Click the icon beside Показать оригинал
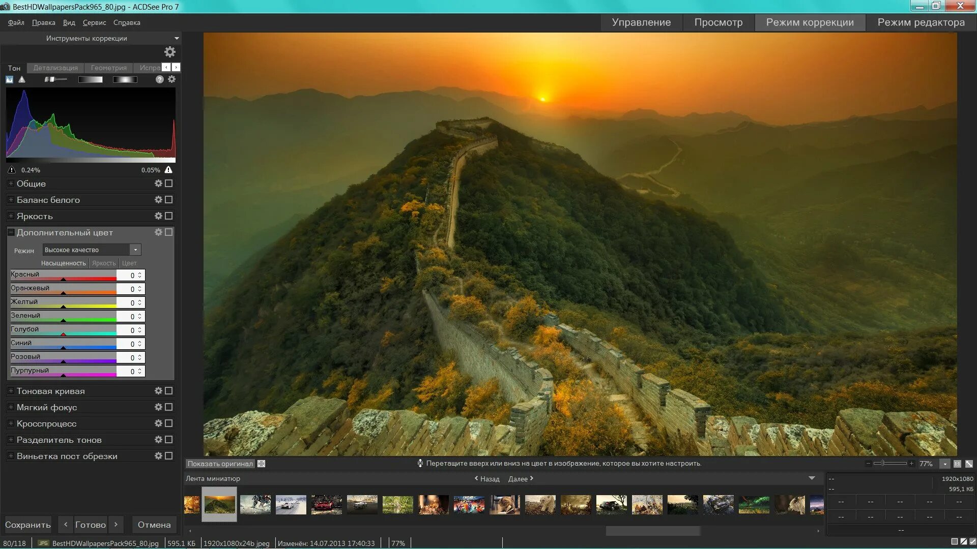977x549 pixels. pos(262,464)
